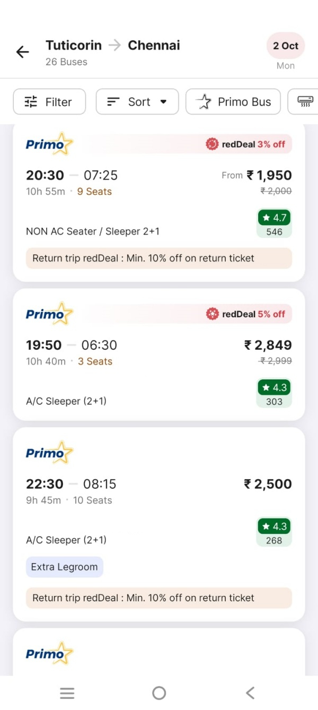Toggle the AC bus filter chip
Image resolution: width=318 pixels, height=710 pixels.
[x=306, y=101]
